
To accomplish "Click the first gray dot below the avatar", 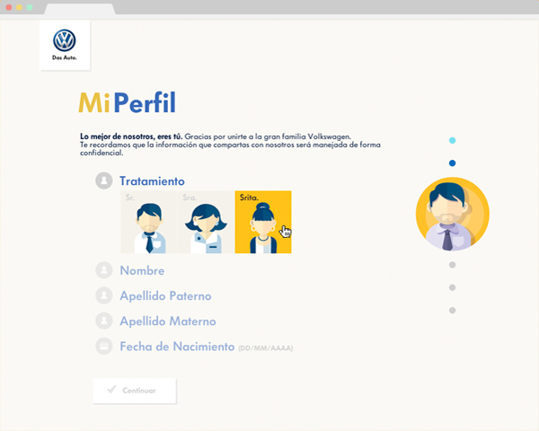I will tap(452, 265).
